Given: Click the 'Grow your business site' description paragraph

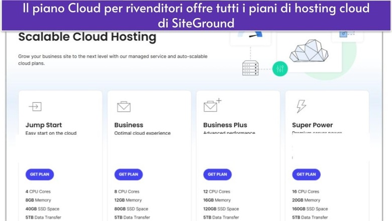Looking at the screenshot, I should click(x=113, y=60).
